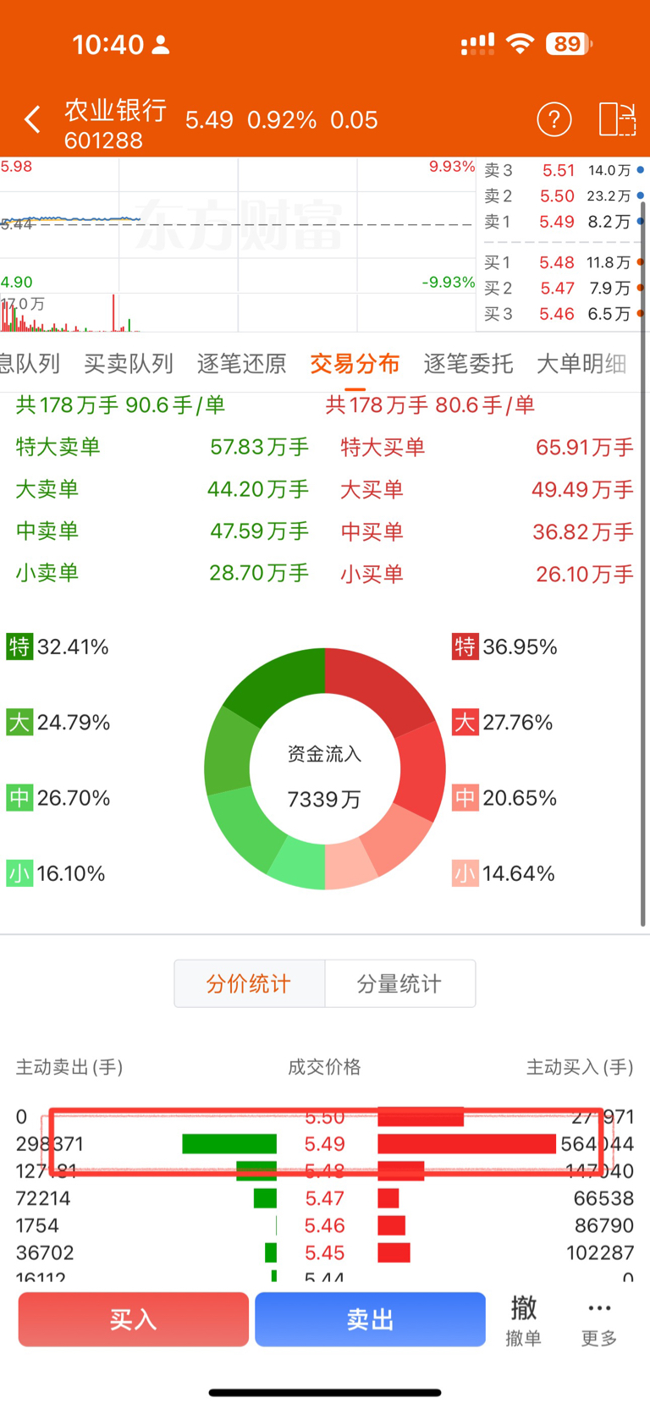Tap the split screen layout icon
Image resolution: width=650 pixels, height=1409 pixels.
tap(617, 119)
